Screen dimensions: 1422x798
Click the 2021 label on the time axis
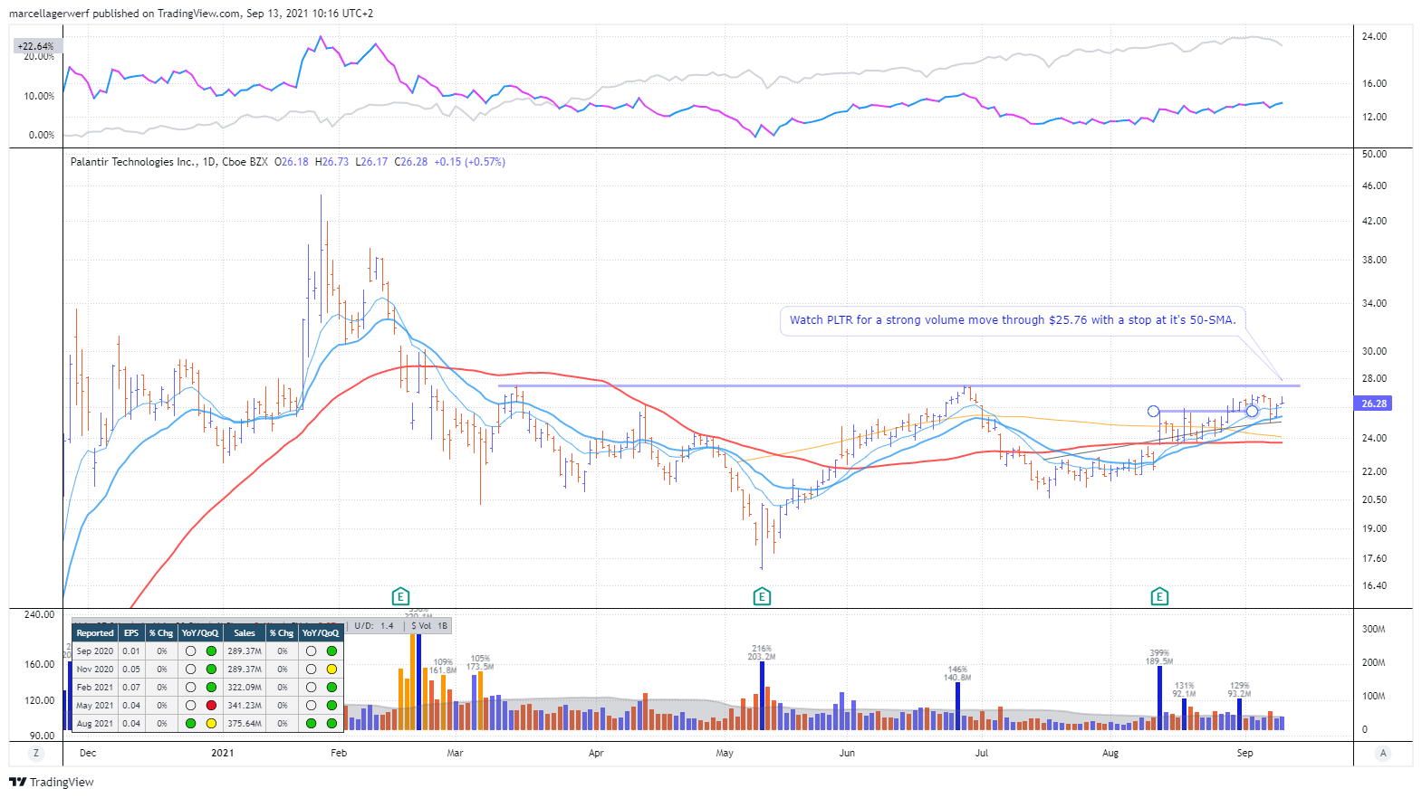coord(223,753)
